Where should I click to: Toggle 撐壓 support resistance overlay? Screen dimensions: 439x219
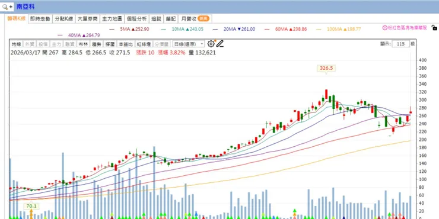click(x=110, y=44)
